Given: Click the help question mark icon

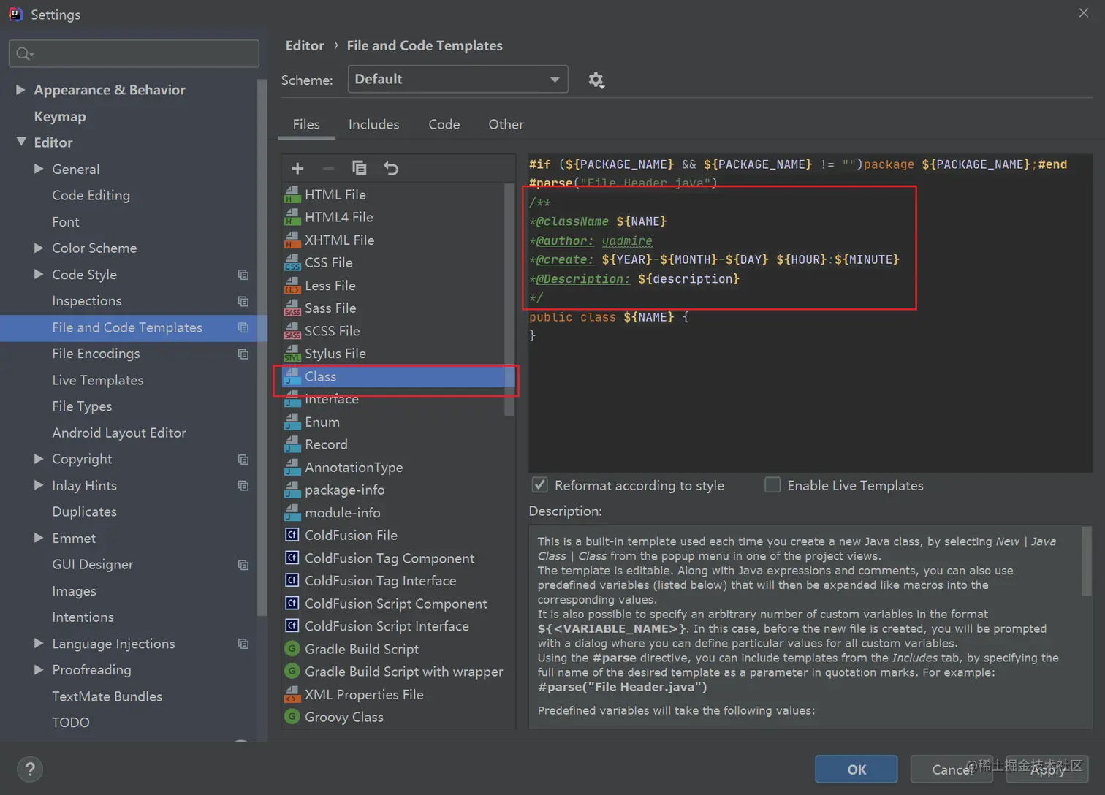Looking at the screenshot, I should (x=30, y=769).
